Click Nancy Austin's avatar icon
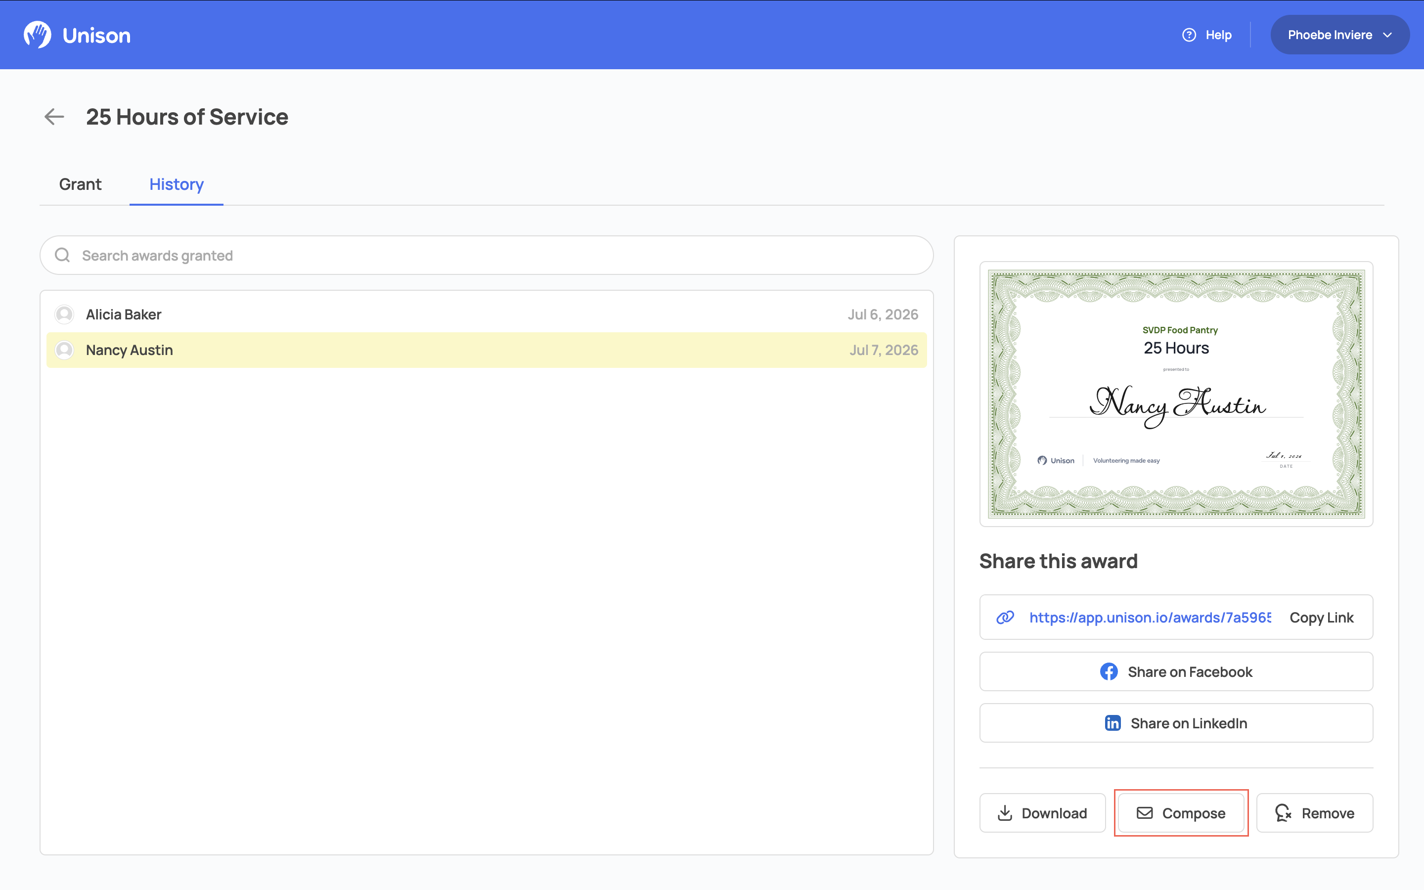1424x890 pixels. point(64,350)
